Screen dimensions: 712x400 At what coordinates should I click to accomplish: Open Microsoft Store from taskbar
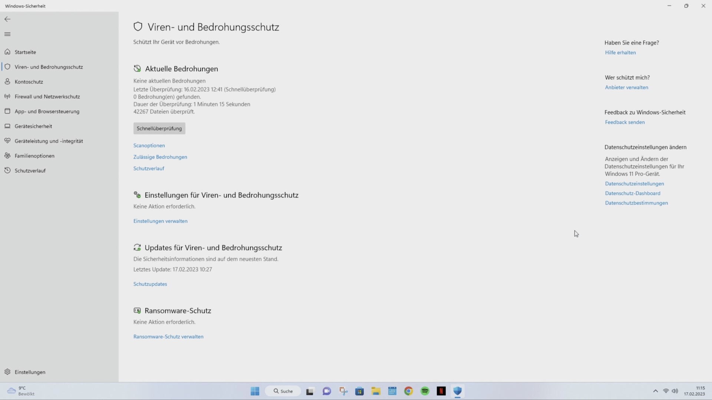pyautogui.click(x=359, y=391)
